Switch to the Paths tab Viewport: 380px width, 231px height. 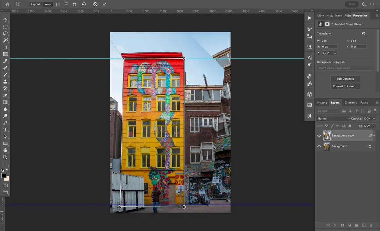click(x=364, y=103)
